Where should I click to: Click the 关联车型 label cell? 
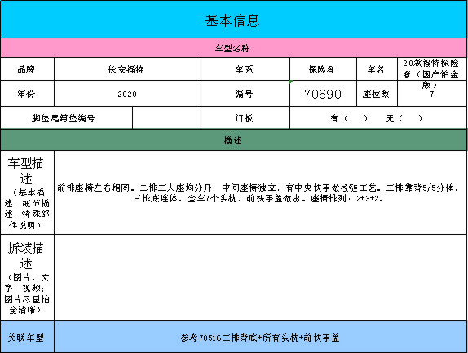tap(27, 337)
